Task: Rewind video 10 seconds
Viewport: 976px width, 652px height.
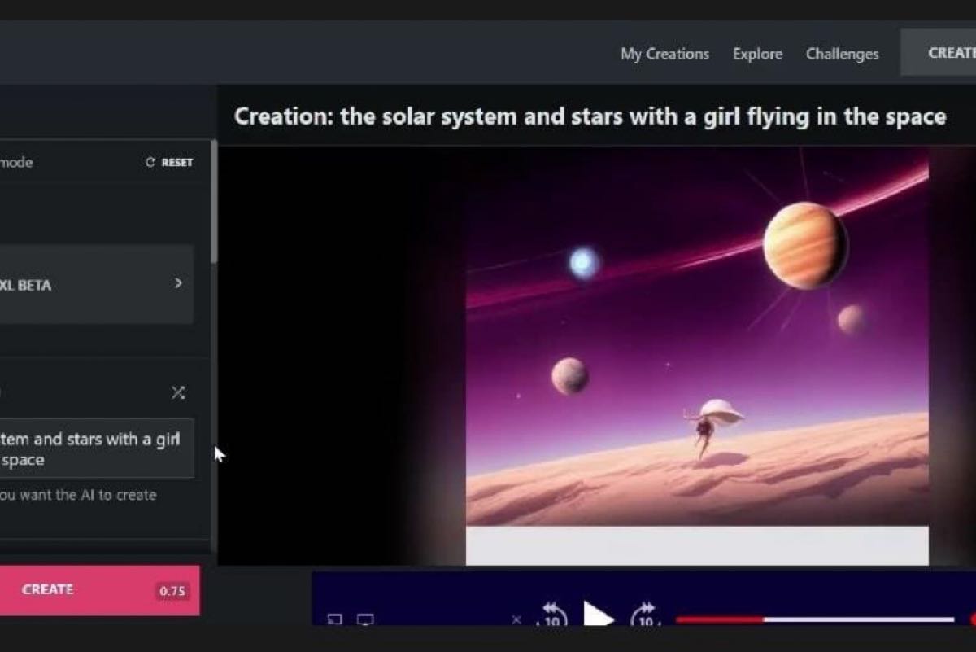Action: [553, 616]
